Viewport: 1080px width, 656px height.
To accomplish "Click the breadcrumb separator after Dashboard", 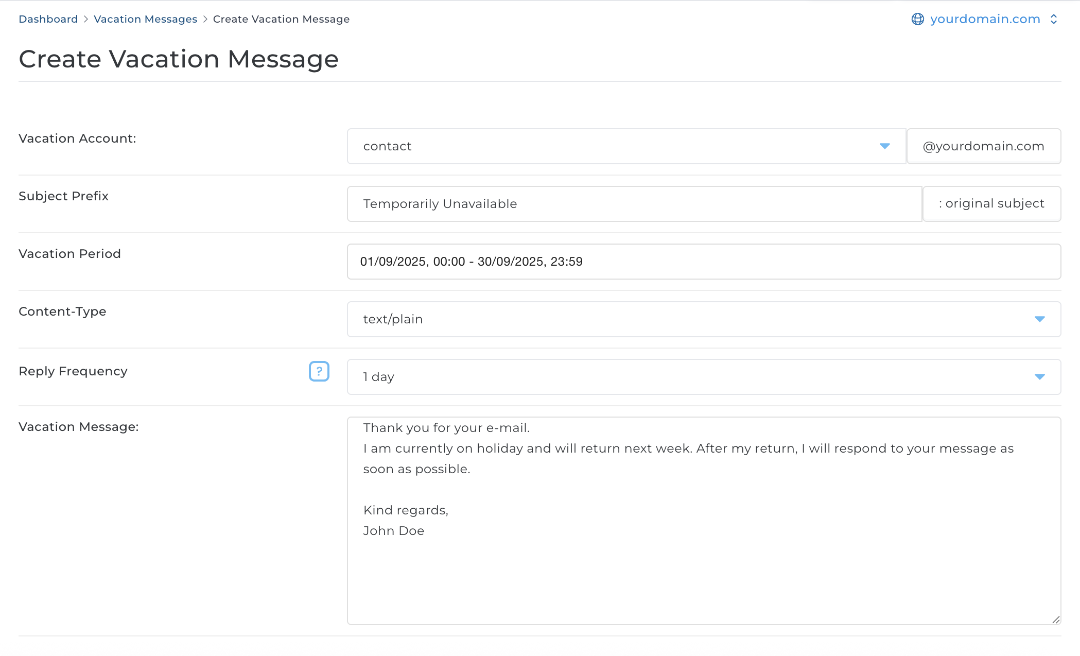I will (86, 19).
